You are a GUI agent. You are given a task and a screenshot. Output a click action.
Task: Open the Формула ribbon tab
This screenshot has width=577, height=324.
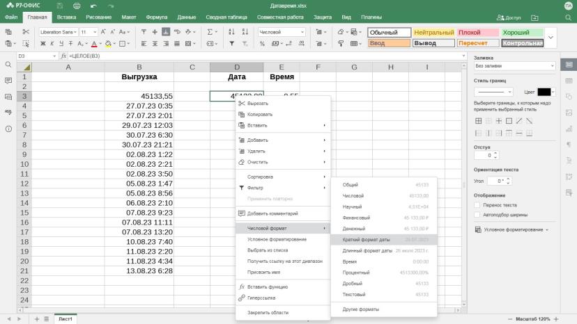[x=156, y=17]
